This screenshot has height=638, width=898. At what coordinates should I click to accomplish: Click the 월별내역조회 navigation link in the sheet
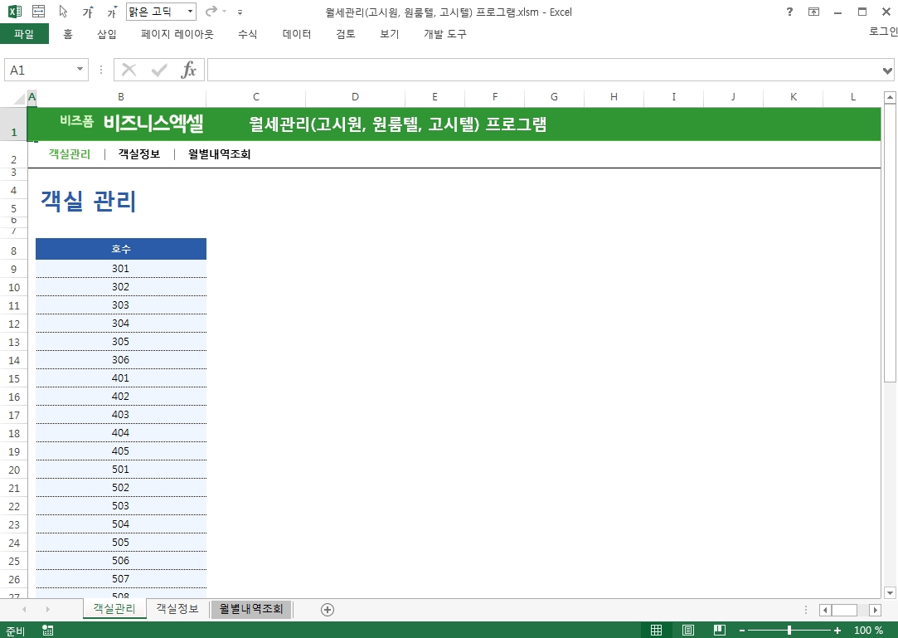pyautogui.click(x=220, y=153)
